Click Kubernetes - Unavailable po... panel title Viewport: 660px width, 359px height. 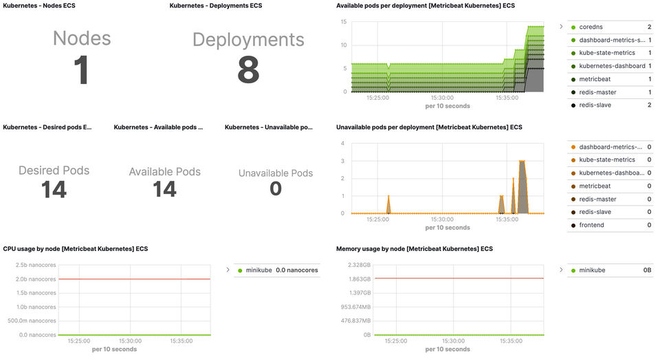point(269,127)
